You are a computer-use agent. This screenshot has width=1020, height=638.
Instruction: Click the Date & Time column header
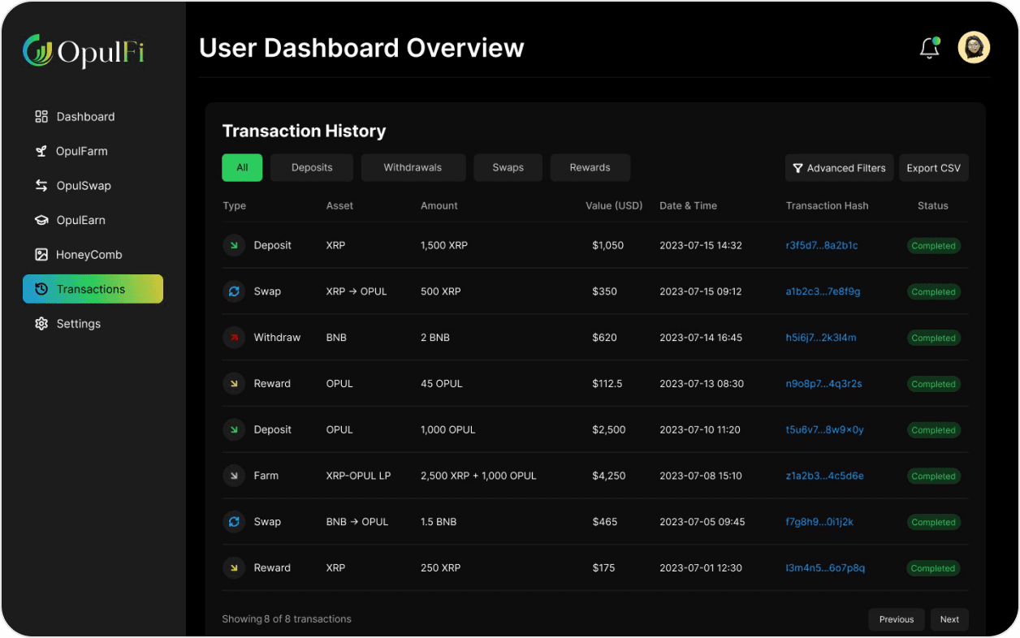tap(688, 206)
